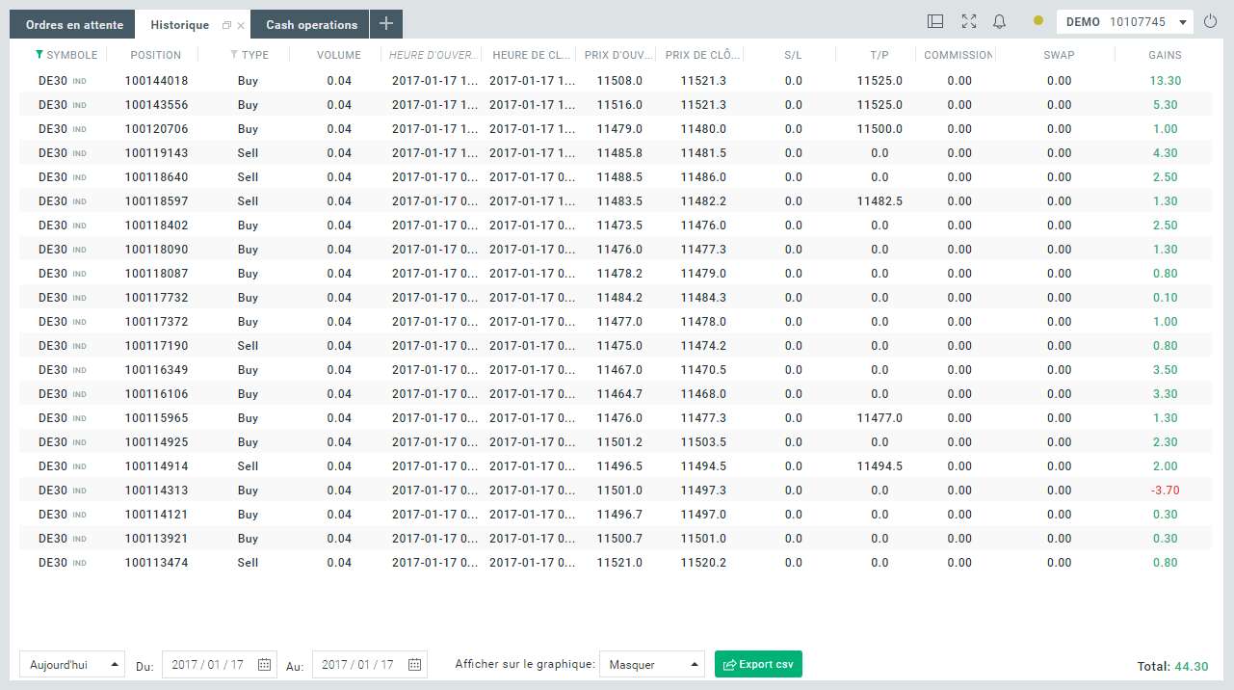Click opening price 11521.0

[619, 563]
